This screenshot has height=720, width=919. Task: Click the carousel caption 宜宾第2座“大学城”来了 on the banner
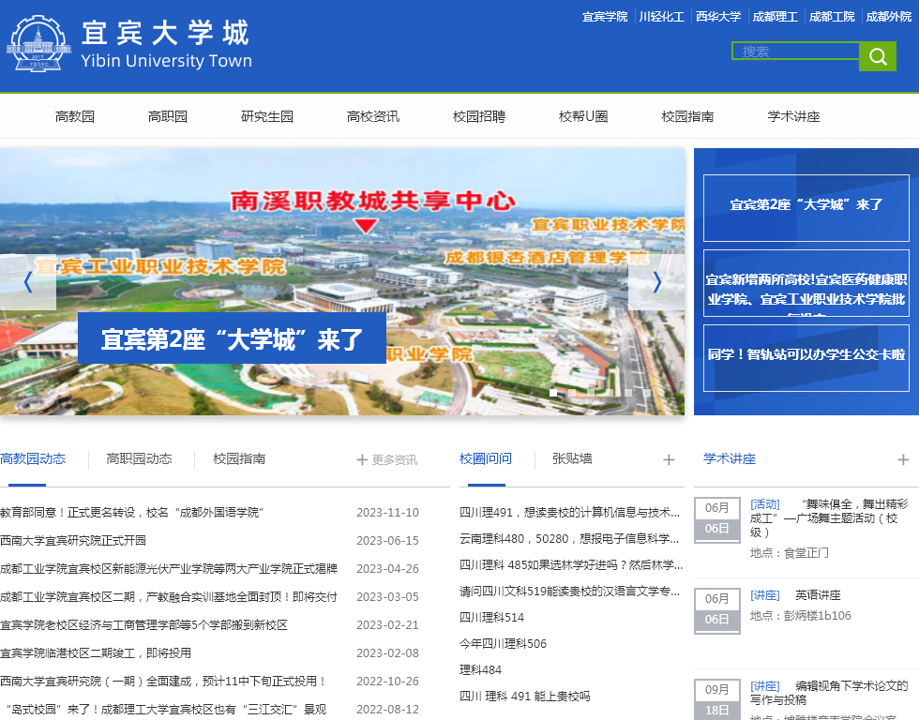pyautogui.click(x=233, y=338)
